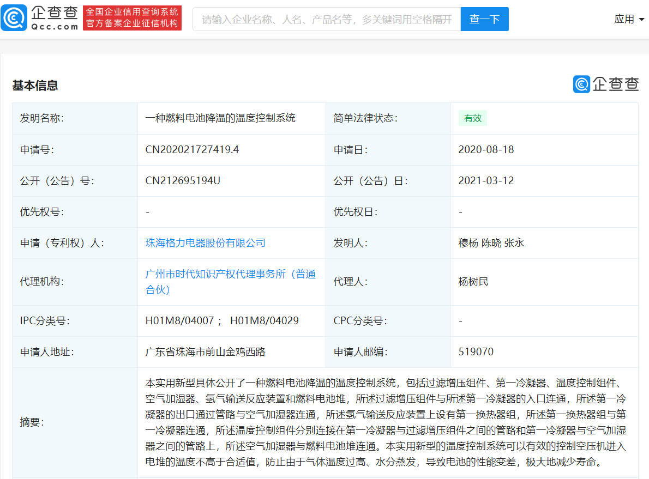Click the applicant postal code 519070
Viewport: 649px width, 479px height.
476,352
